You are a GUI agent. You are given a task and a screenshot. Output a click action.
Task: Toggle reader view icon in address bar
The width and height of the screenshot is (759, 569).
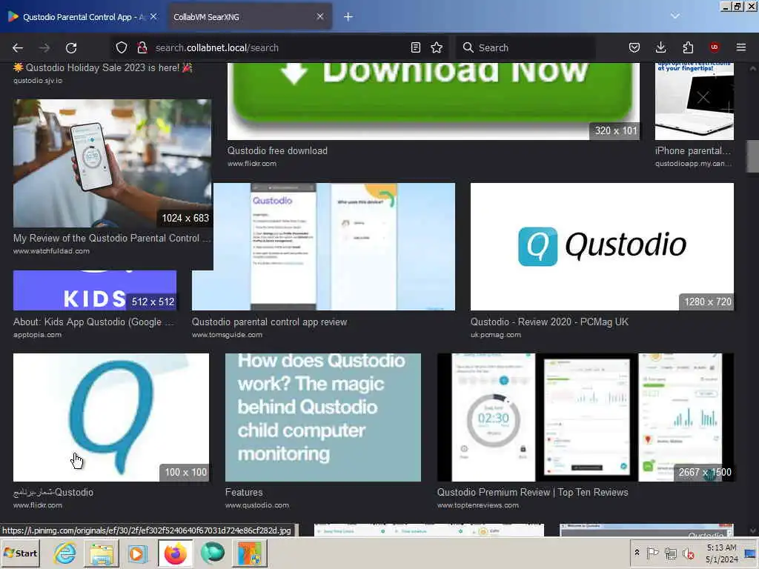415,47
